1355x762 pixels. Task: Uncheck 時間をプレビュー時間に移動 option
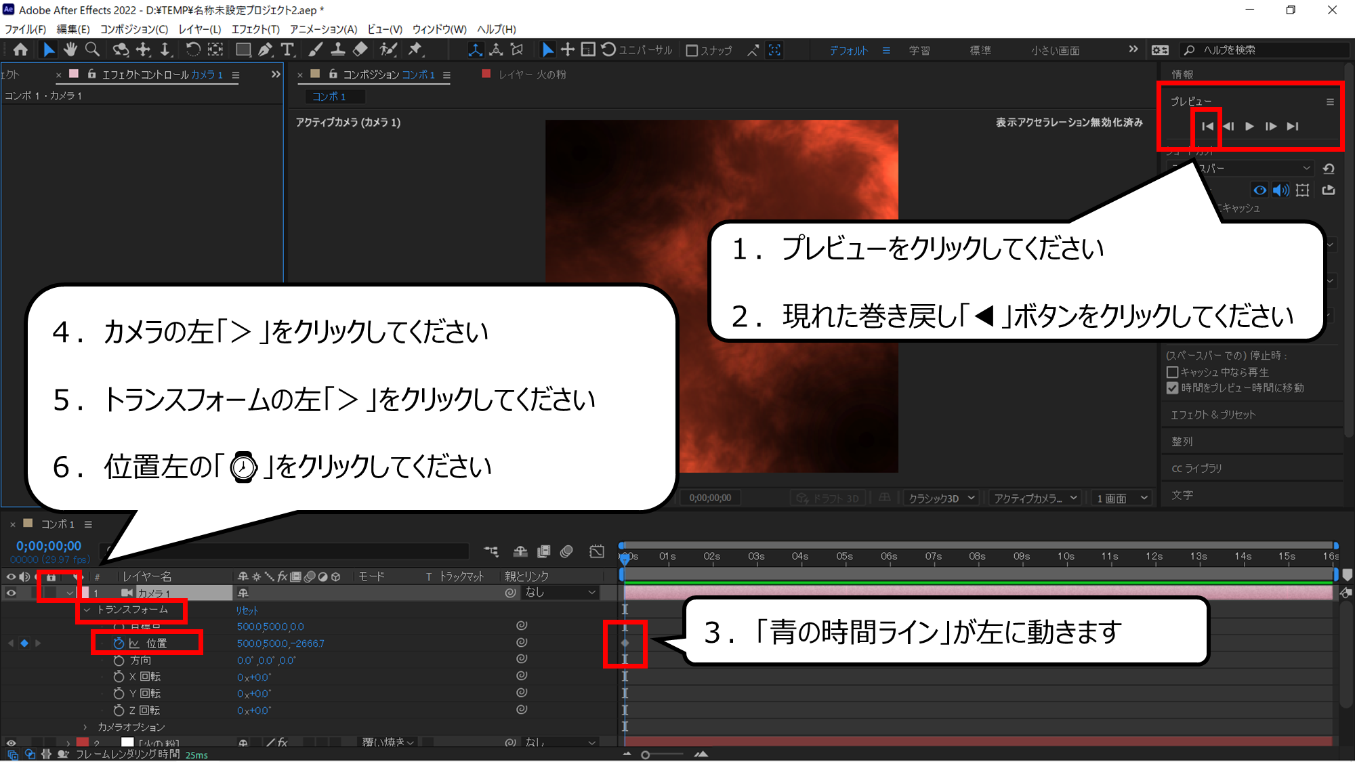point(1172,388)
